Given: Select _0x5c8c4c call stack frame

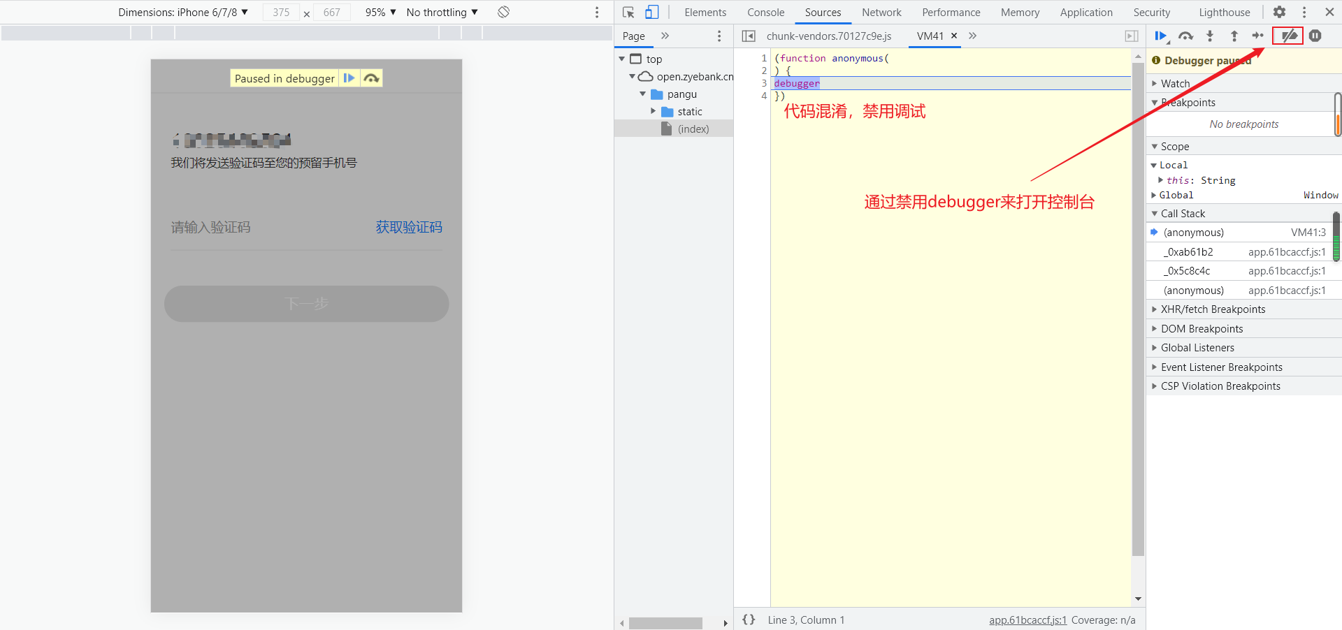Looking at the screenshot, I should click(1239, 271).
